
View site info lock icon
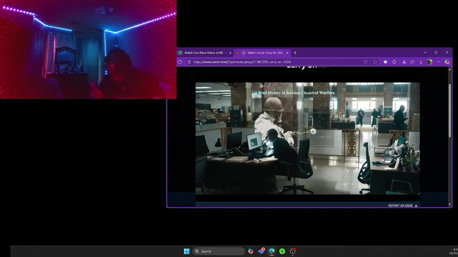[189, 62]
